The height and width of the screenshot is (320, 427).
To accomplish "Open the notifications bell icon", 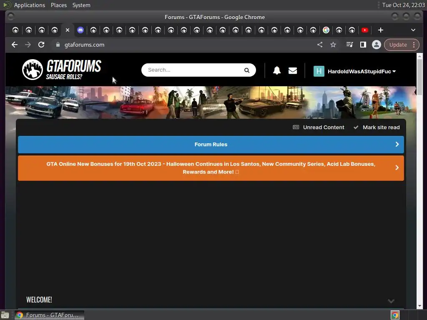I will (277, 70).
